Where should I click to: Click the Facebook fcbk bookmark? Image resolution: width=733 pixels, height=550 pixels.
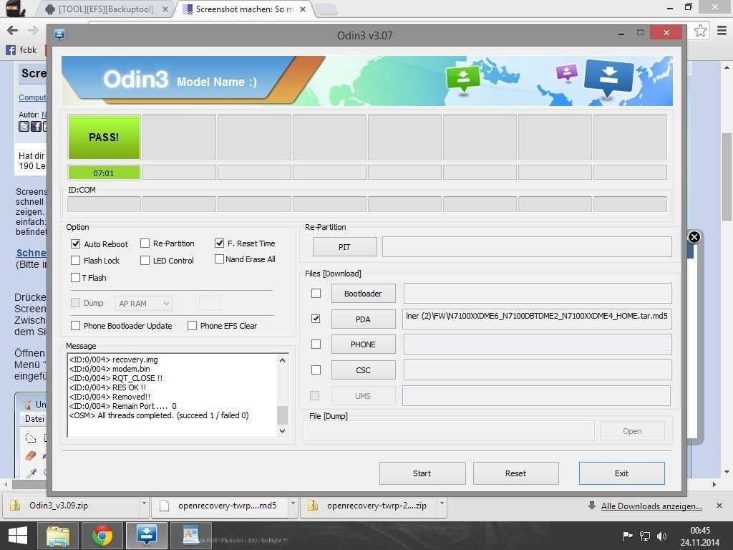tap(21, 50)
